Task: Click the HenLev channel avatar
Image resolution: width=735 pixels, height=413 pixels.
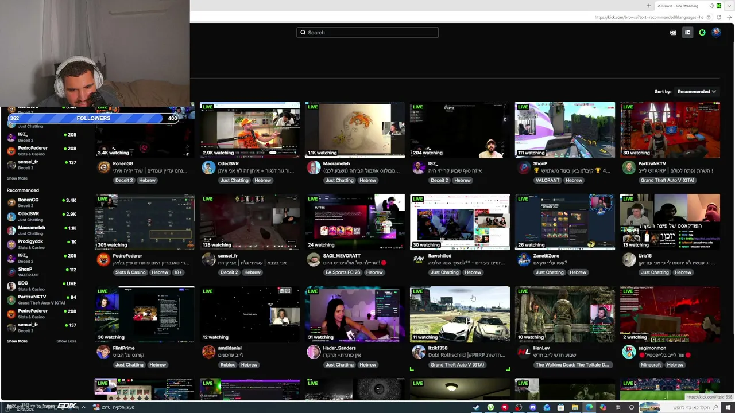Action: pyautogui.click(x=524, y=352)
